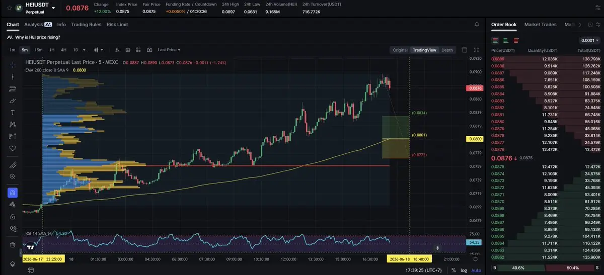Show both buy and sell order book view
Image resolution: width=604 pixels, height=275 pixels.
pos(495,40)
